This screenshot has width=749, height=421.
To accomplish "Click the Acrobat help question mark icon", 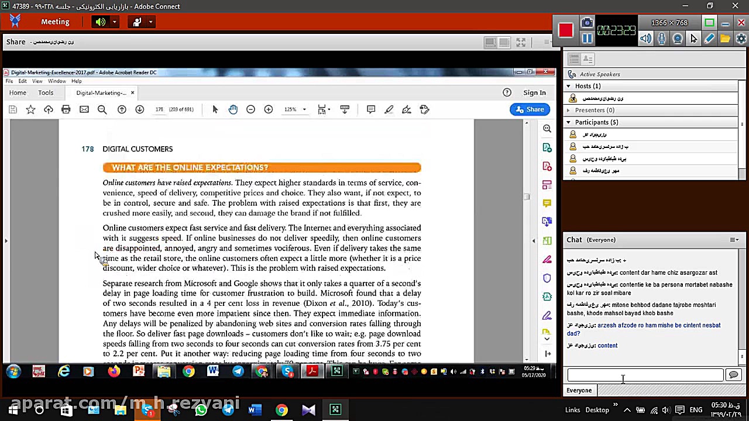I will point(507,92).
